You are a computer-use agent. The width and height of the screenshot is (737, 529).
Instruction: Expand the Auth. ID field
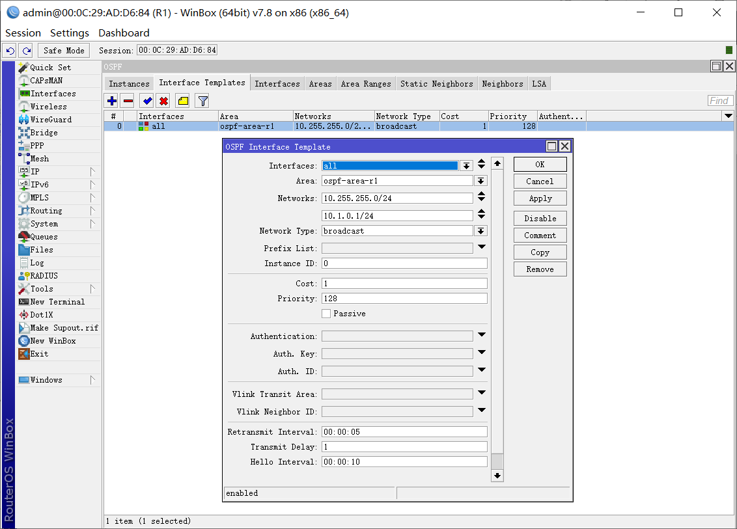coord(481,370)
